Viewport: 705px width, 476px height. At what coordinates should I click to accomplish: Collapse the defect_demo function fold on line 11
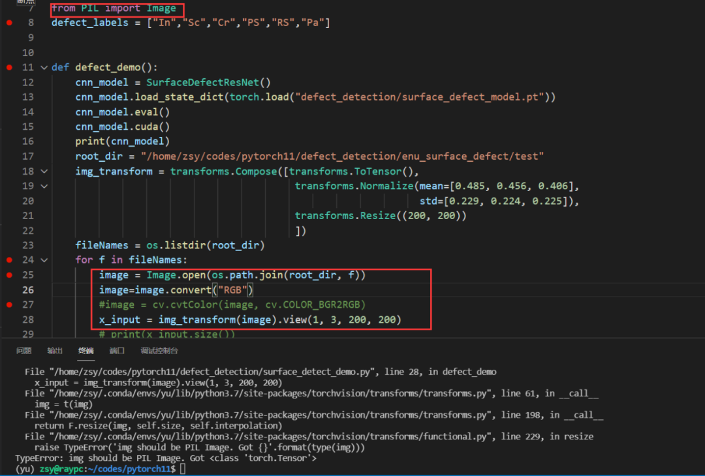click(x=44, y=67)
